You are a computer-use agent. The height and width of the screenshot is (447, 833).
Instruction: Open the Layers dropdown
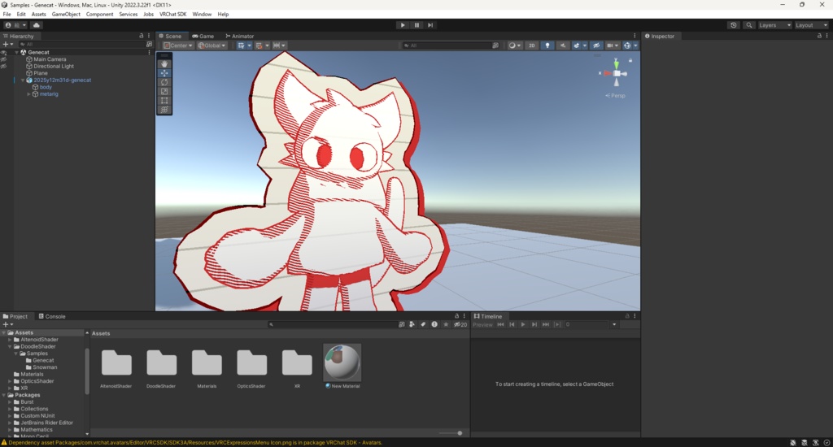coord(774,25)
